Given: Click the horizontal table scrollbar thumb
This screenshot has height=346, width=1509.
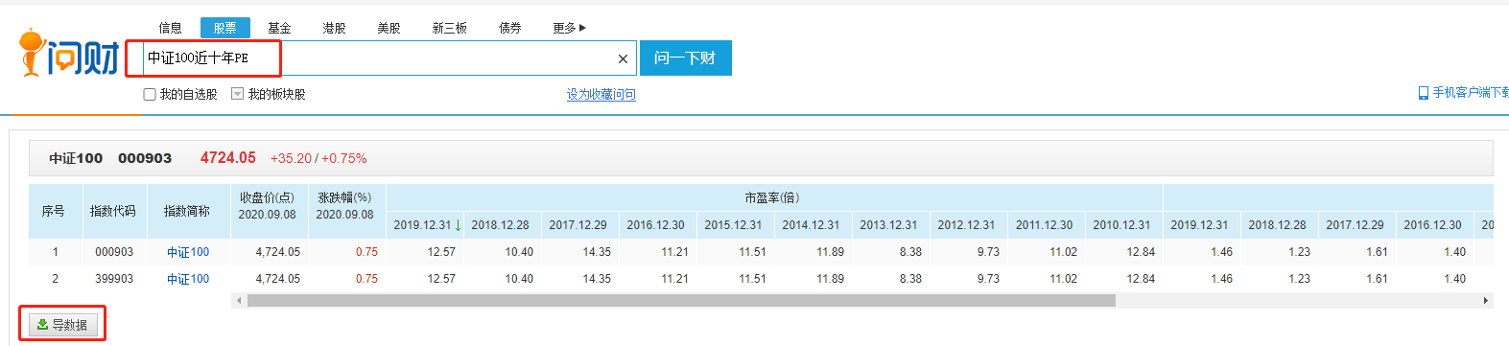Looking at the screenshot, I should click(x=681, y=300).
